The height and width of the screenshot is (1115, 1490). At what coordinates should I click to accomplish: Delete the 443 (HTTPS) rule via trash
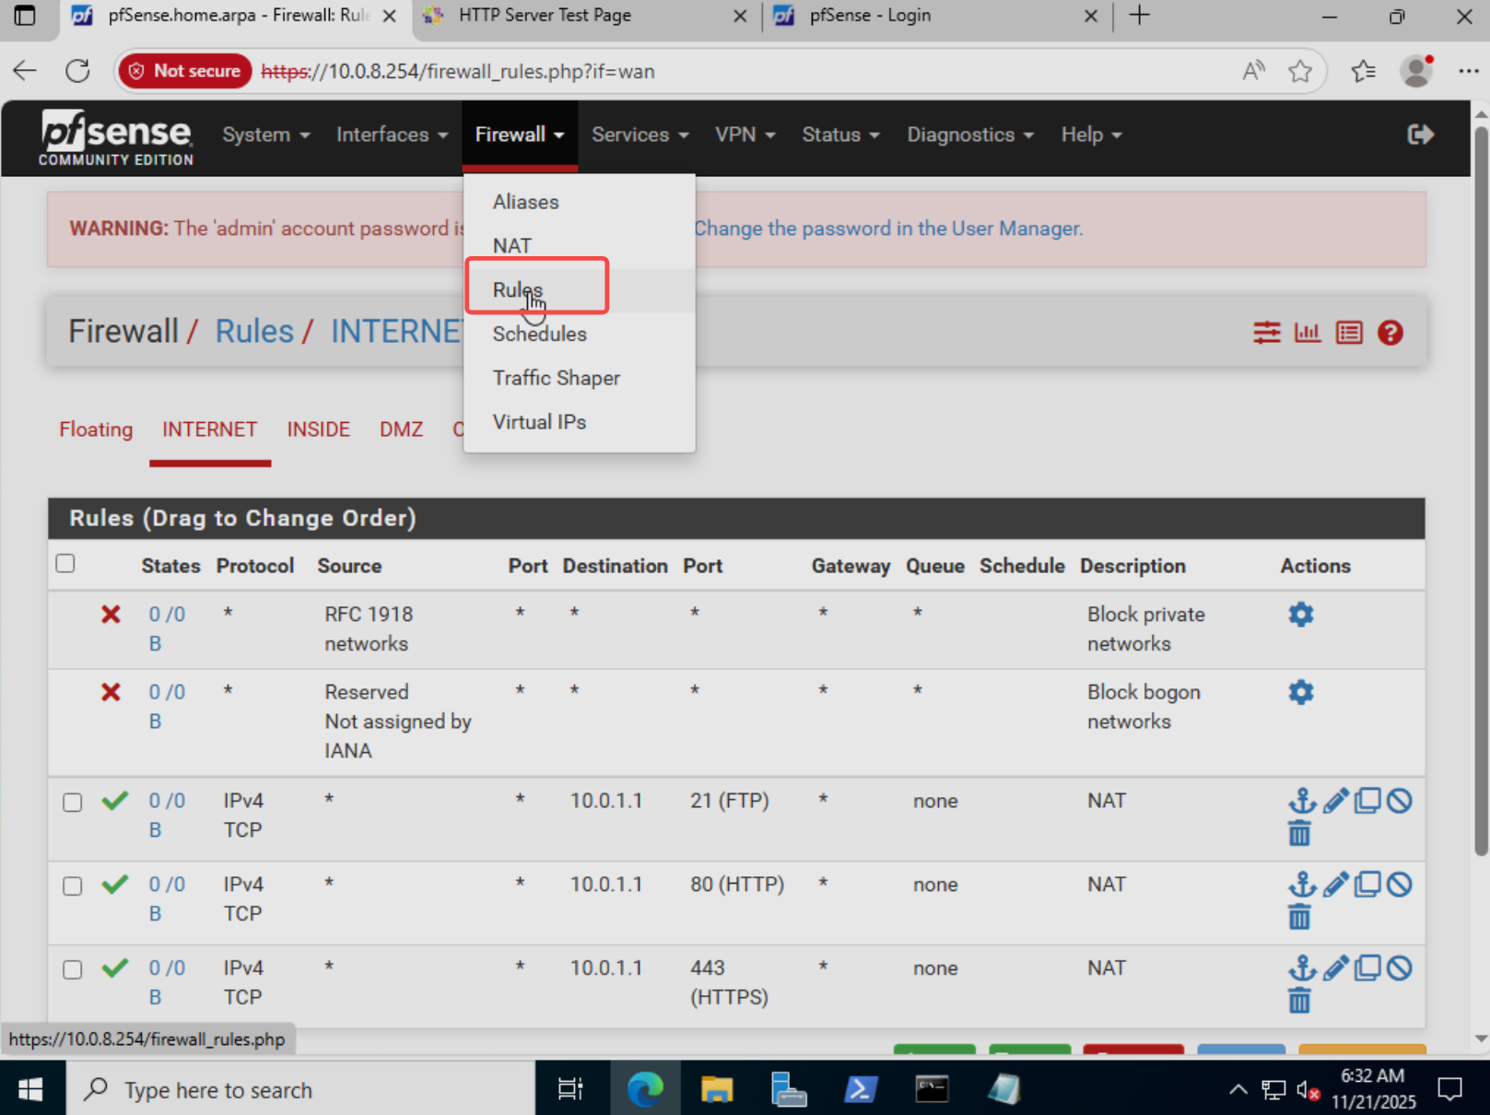coord(1299,1001)
